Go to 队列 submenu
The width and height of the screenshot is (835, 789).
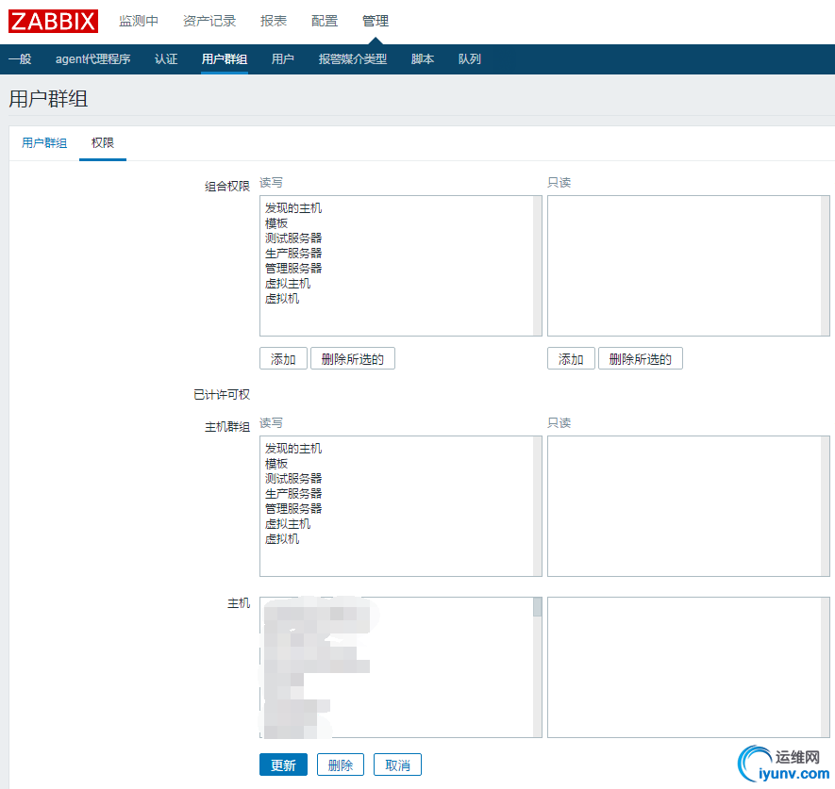(x=470, y=59)
